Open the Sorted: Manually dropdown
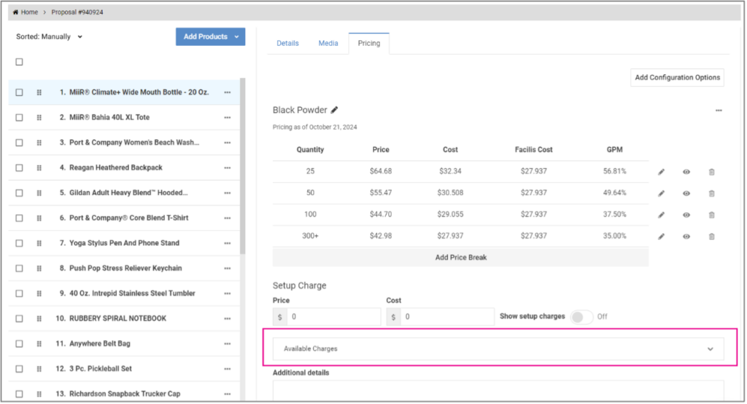Screen dimensions: 747x404 [49, 37]
